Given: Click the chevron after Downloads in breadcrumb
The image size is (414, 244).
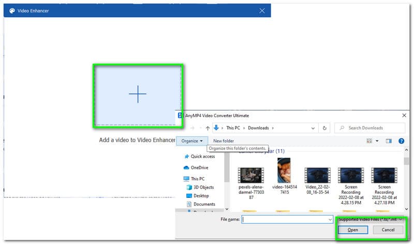Looking at the screenshot, I should (273, 128).
